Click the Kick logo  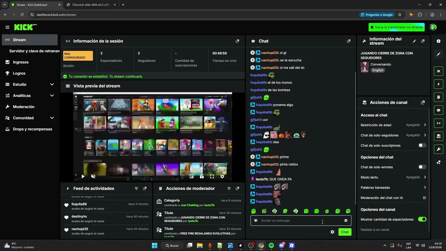(25, 27)
